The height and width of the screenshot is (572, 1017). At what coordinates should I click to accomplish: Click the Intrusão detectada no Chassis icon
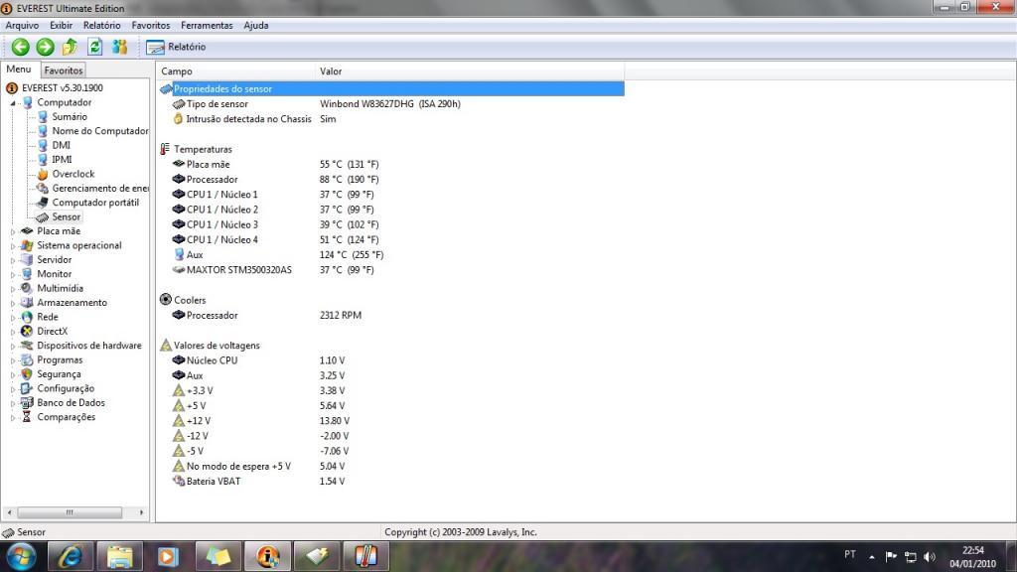point(179,119)
